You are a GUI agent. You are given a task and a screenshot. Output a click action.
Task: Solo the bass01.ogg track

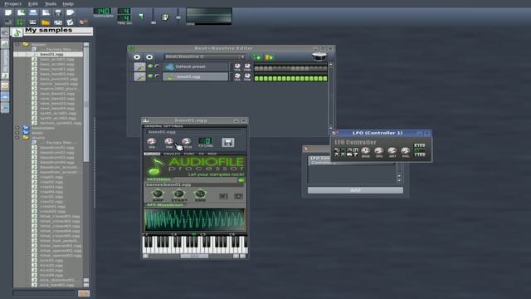coord(157,76)
